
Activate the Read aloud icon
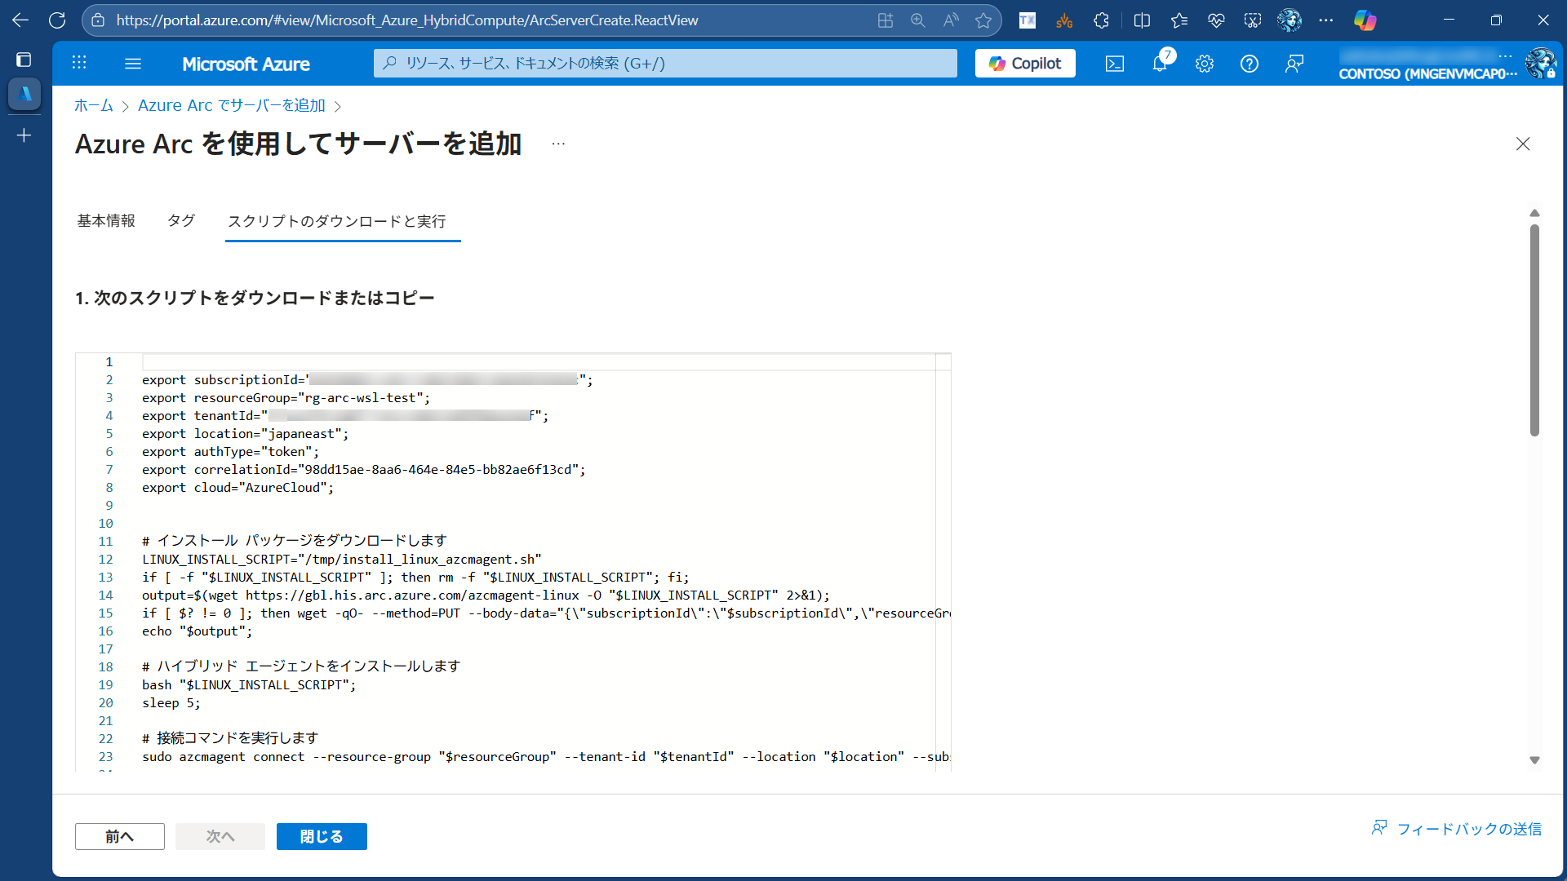click(x=951, y=20)
